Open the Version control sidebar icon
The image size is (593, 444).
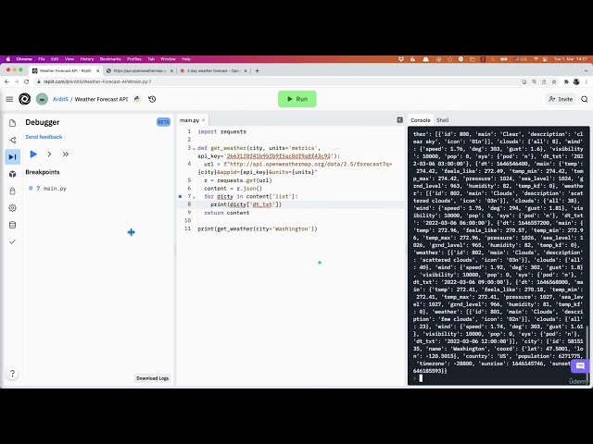point(12,140)
